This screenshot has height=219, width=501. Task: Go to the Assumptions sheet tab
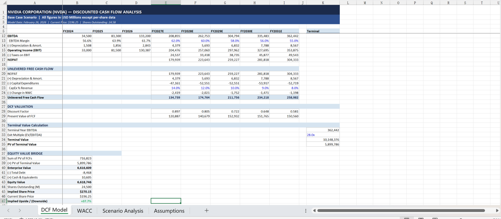[x=169, y=211]
